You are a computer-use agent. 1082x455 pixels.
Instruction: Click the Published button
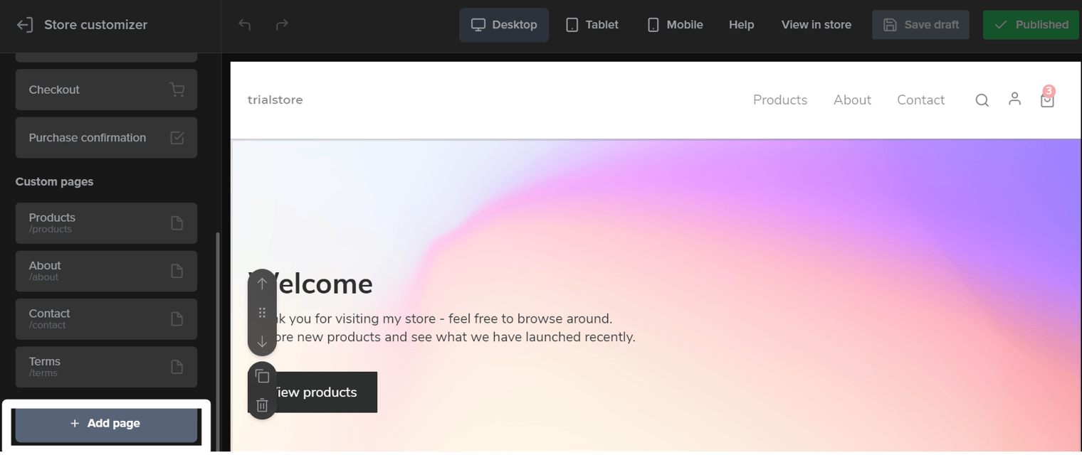pyautogui.click(x=1031, y=25)
